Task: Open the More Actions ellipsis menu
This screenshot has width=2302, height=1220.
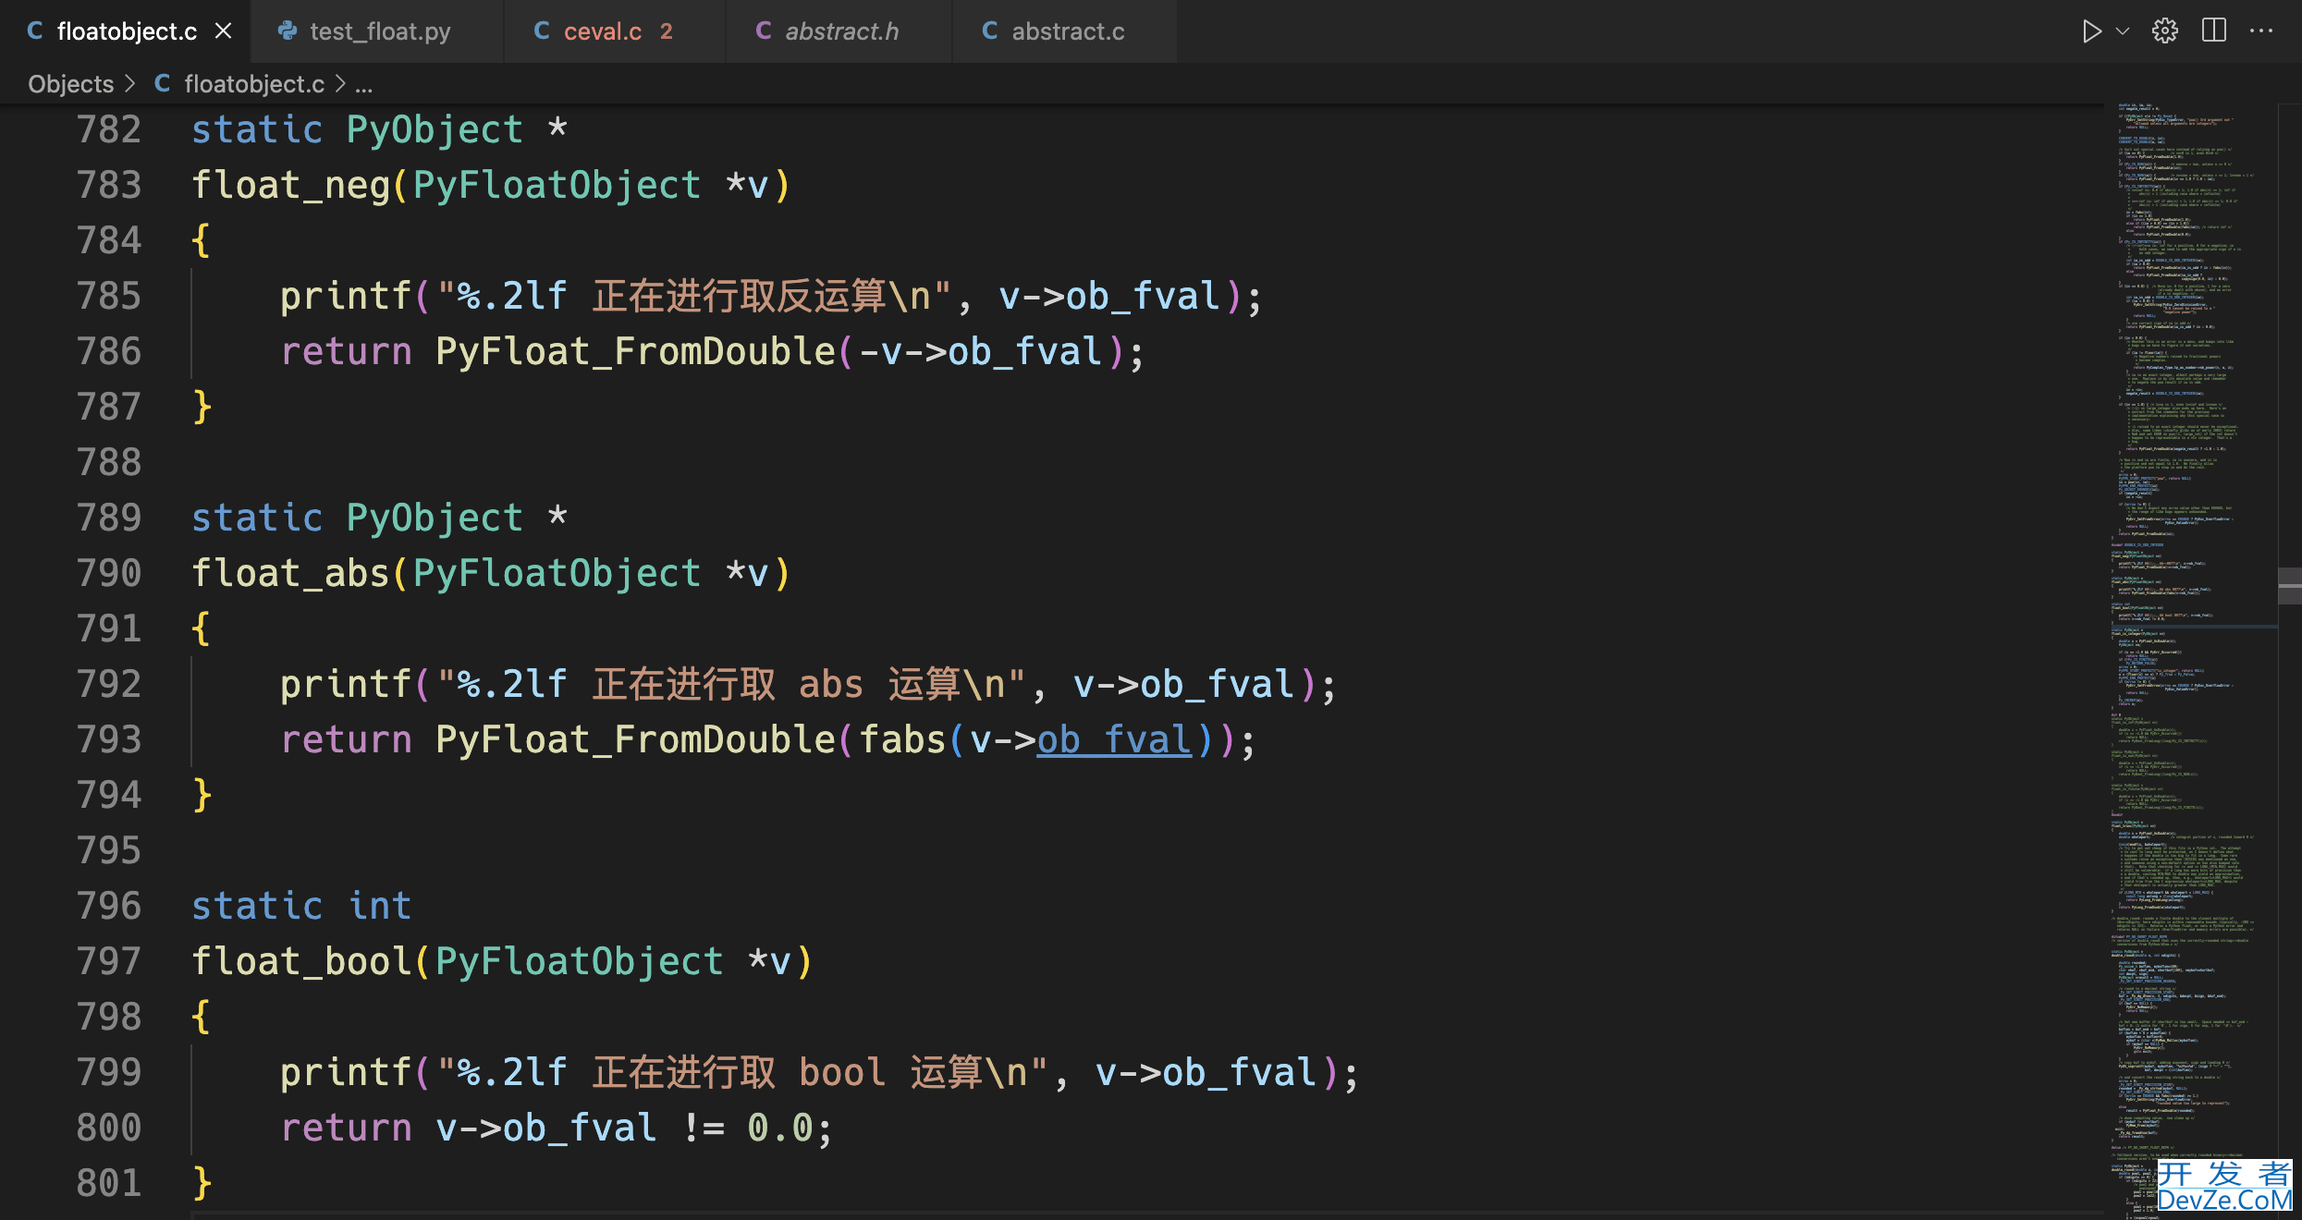Action: tap(2262, 31)
